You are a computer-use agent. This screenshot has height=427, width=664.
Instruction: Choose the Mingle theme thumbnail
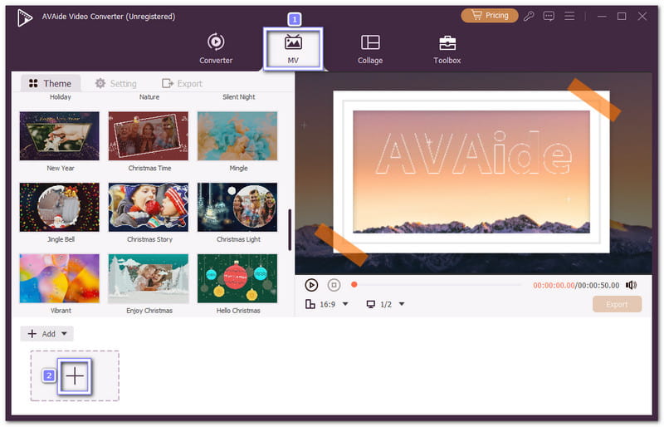(x=237, y=136)
